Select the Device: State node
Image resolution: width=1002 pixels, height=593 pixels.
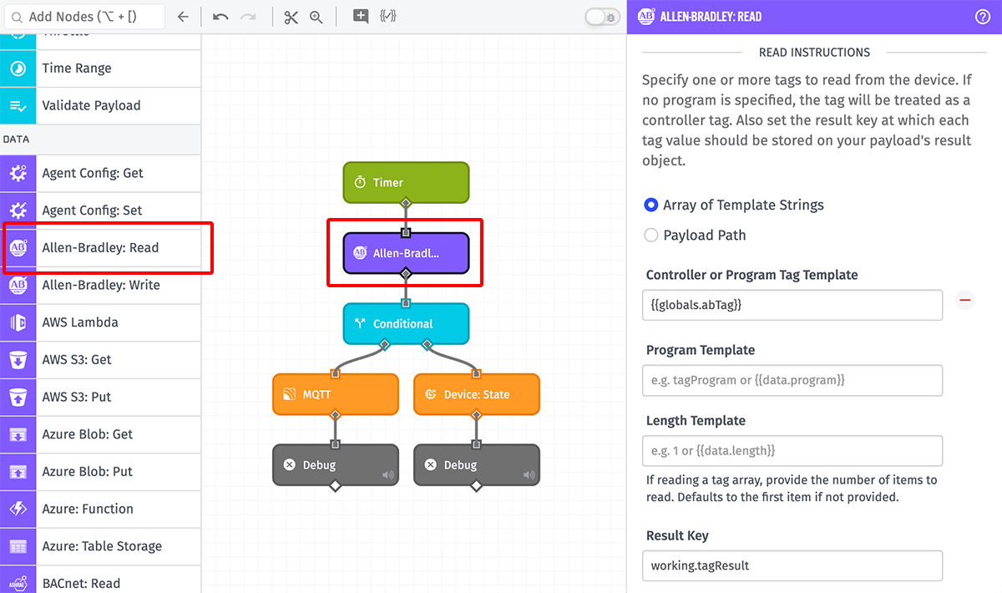point(477,394)
